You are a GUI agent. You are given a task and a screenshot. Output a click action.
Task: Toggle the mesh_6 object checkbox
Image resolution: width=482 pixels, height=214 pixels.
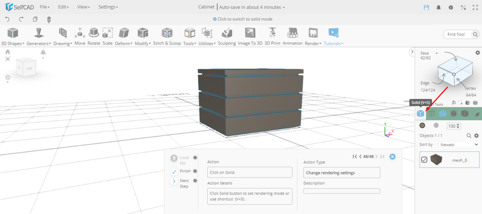(424, 160)
